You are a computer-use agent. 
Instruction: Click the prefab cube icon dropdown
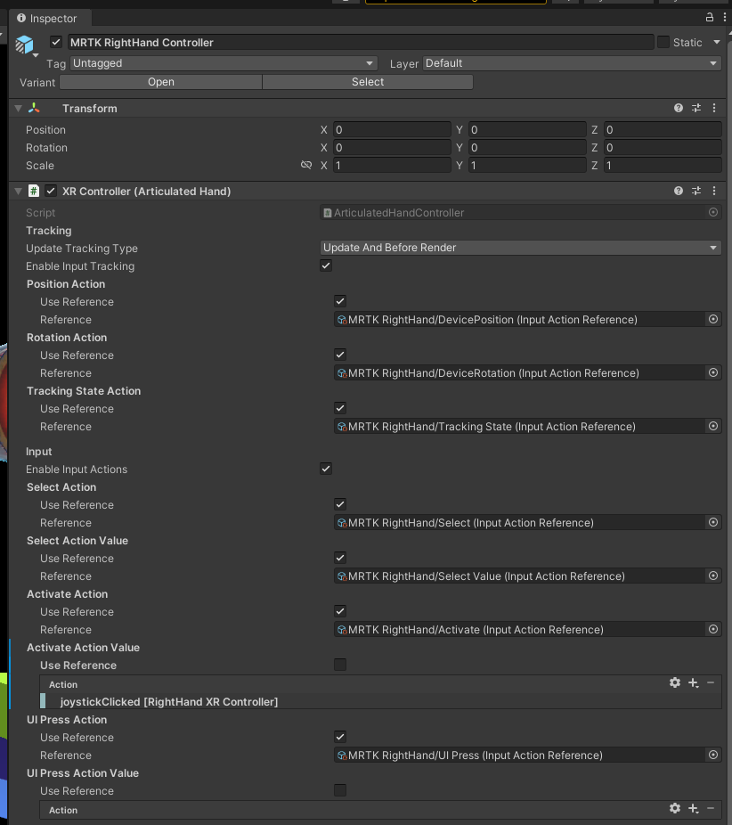[x=26, y=45]
